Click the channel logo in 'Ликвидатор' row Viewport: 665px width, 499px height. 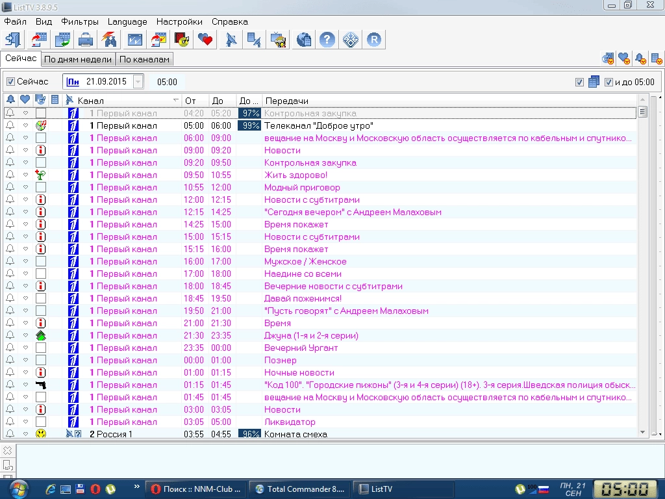tap(73, 422)
